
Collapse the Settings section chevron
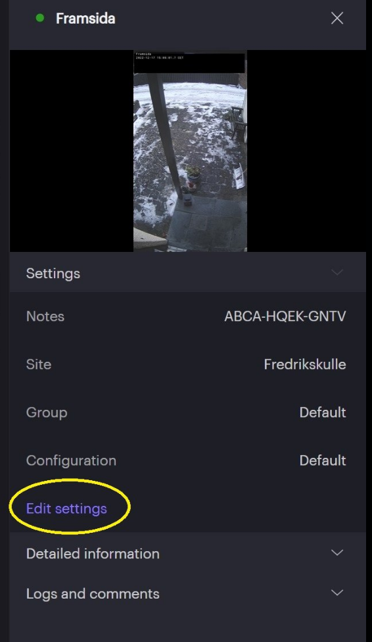click(x=337, y=272)
